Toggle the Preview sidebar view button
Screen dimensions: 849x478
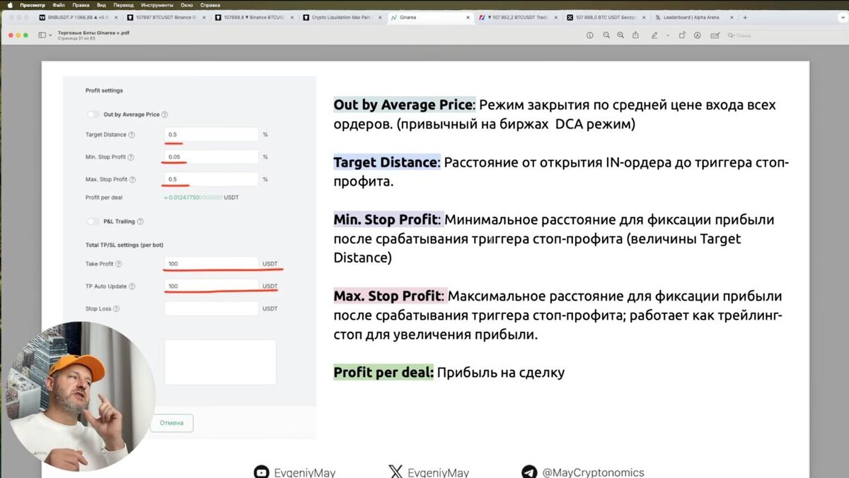point(42,35)
